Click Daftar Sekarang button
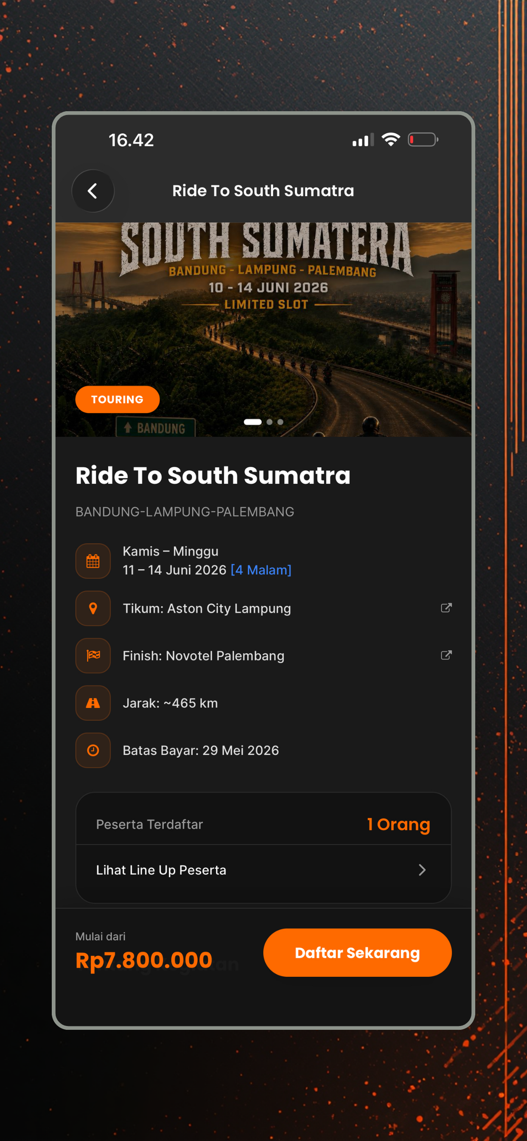527x1141 pixels. (x=357, y=953)
